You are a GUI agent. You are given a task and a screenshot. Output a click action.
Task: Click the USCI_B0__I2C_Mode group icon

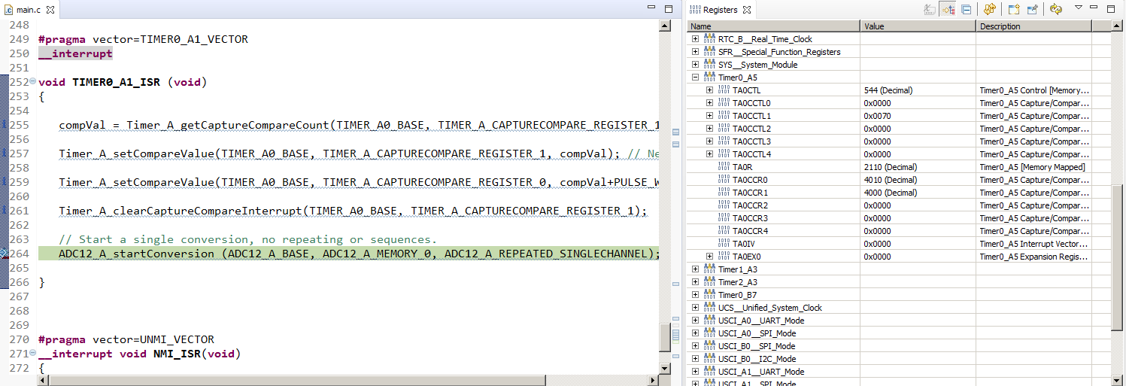click(709, 359)
